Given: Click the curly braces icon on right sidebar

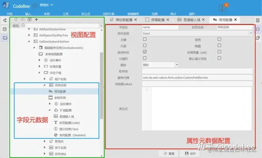Looking at the screenshot, I should tap(258, 29).
